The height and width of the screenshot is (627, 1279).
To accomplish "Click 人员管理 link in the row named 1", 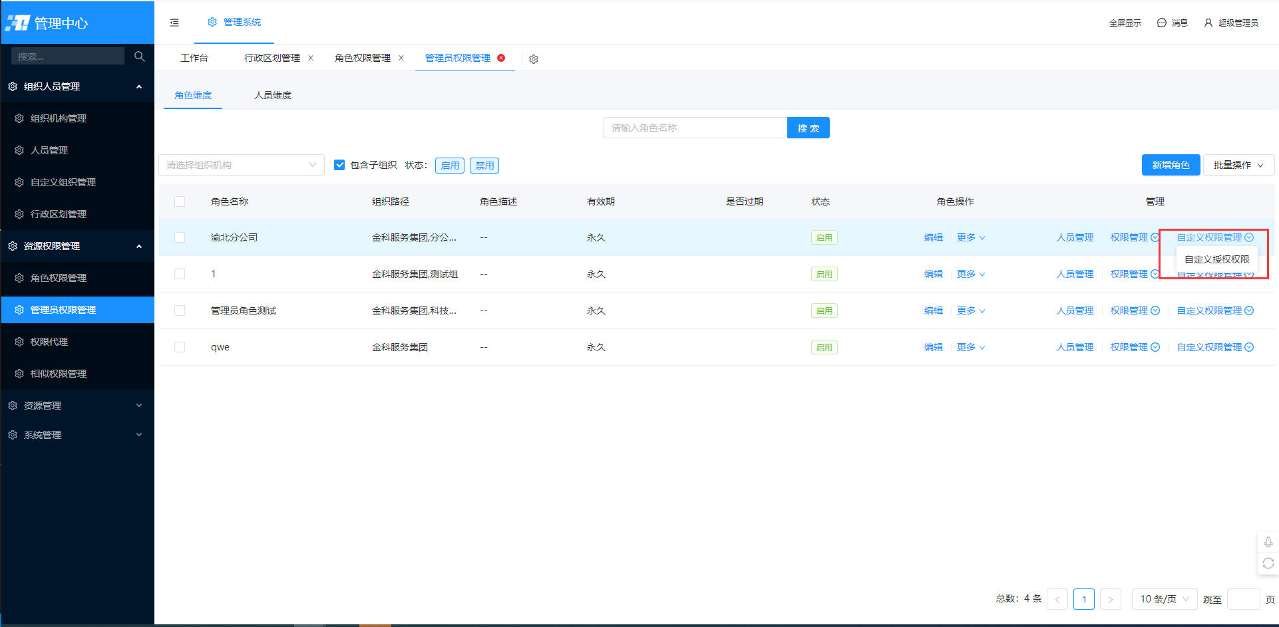I will coord(1075,274).
